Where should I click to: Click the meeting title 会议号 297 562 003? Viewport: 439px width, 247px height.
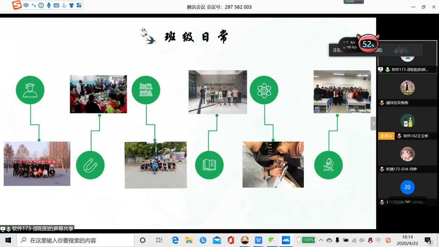tap(219, 7)
